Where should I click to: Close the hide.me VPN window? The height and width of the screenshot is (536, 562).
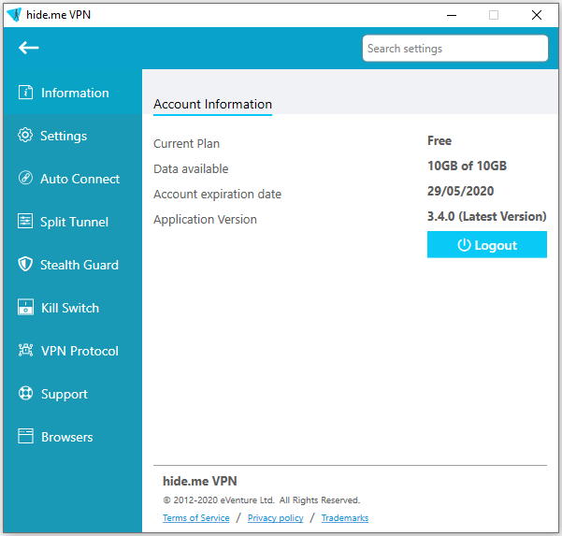coord(537,15)
